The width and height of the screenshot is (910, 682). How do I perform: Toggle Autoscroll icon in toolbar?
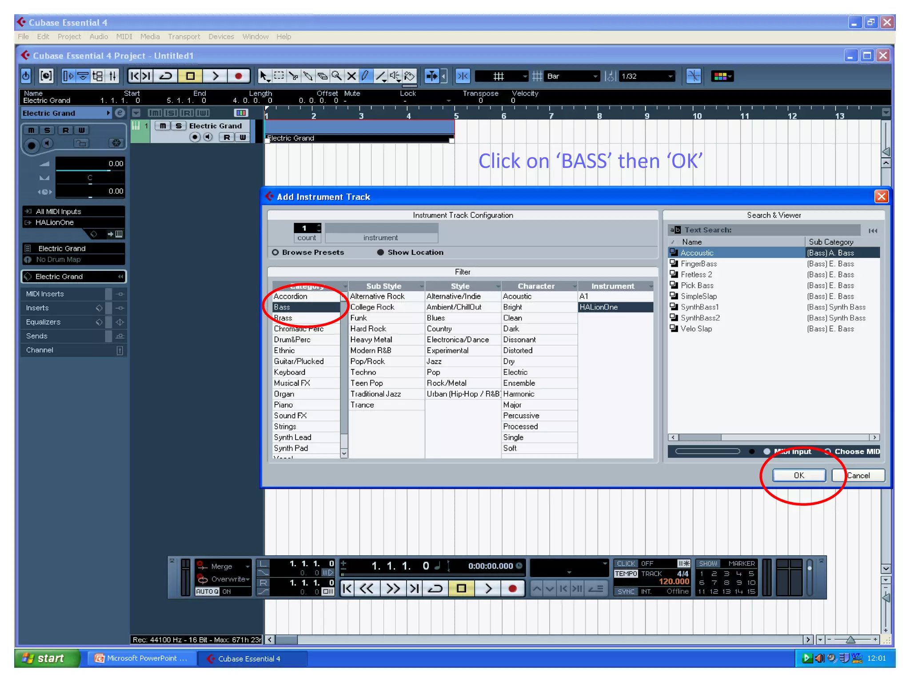(x=431, y=76)
